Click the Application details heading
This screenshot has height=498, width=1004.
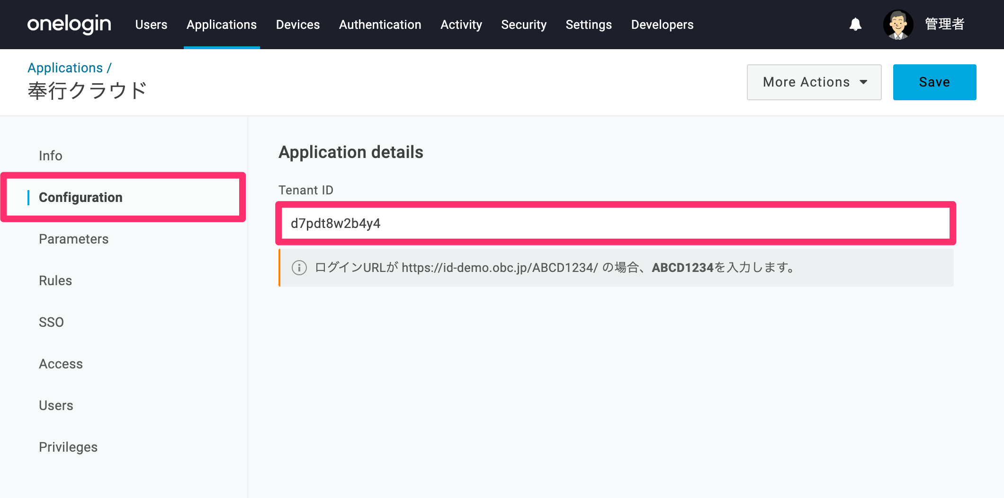351,152
